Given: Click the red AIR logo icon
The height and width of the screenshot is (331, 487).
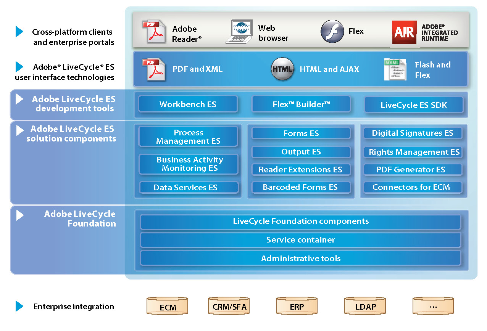Looking at the screenshot, I should pos(404,32).
